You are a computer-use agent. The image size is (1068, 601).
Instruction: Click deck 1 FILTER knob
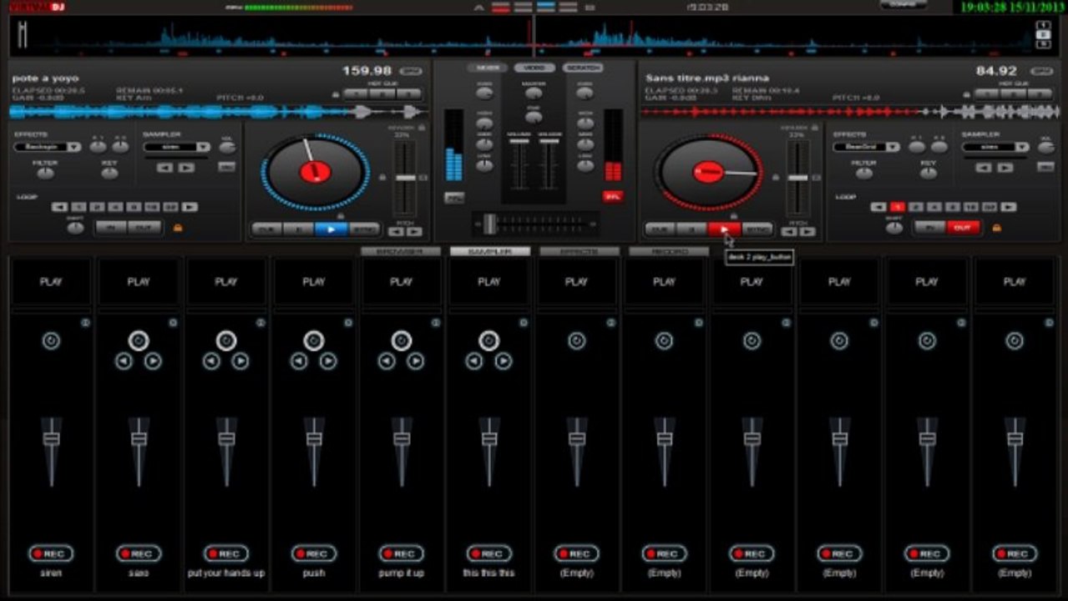coord(45,173)
